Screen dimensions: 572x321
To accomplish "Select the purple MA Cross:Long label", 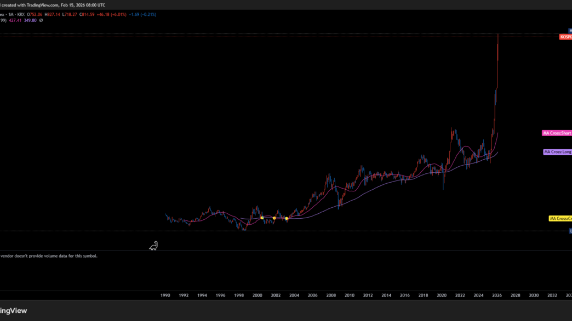I will 557,152.
